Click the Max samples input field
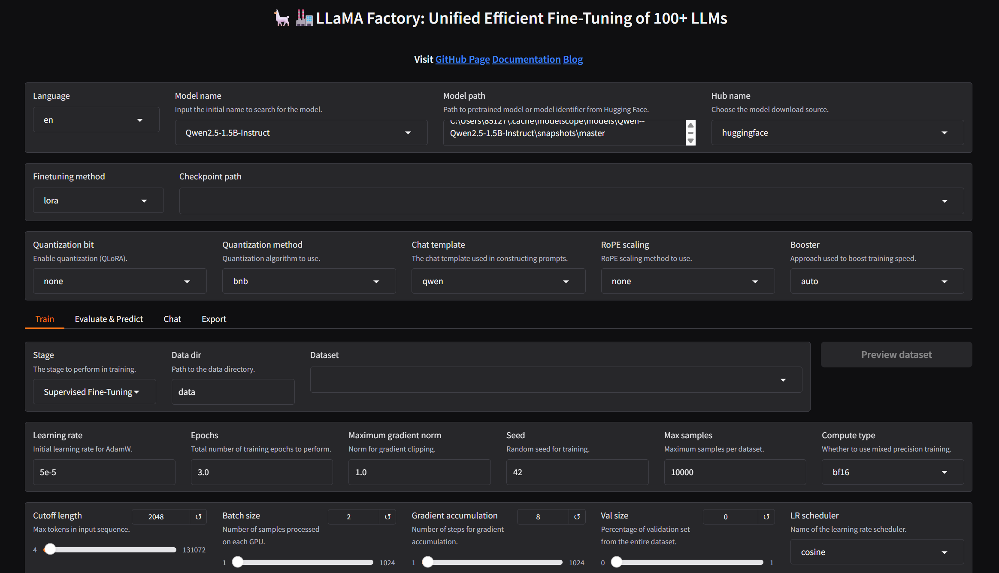This screenshot has width=999, height=573. click(x=735, y=472)
